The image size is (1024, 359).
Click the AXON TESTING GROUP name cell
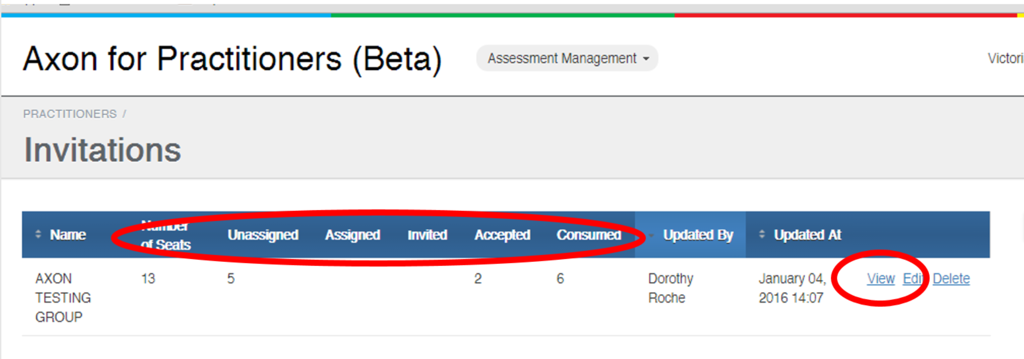click(x=63, y=297)
